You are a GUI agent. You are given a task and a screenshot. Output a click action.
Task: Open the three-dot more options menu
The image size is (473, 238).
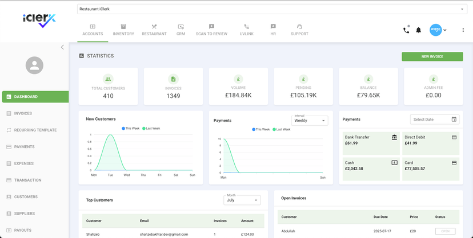tap(463, 30)
